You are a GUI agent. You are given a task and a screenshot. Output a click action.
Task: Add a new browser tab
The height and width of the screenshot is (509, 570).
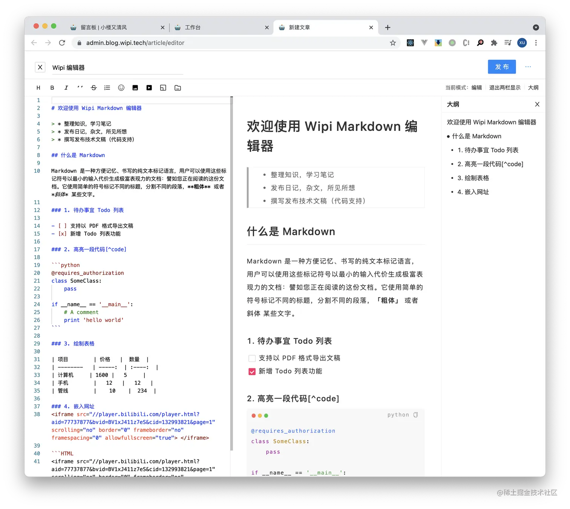388,28
